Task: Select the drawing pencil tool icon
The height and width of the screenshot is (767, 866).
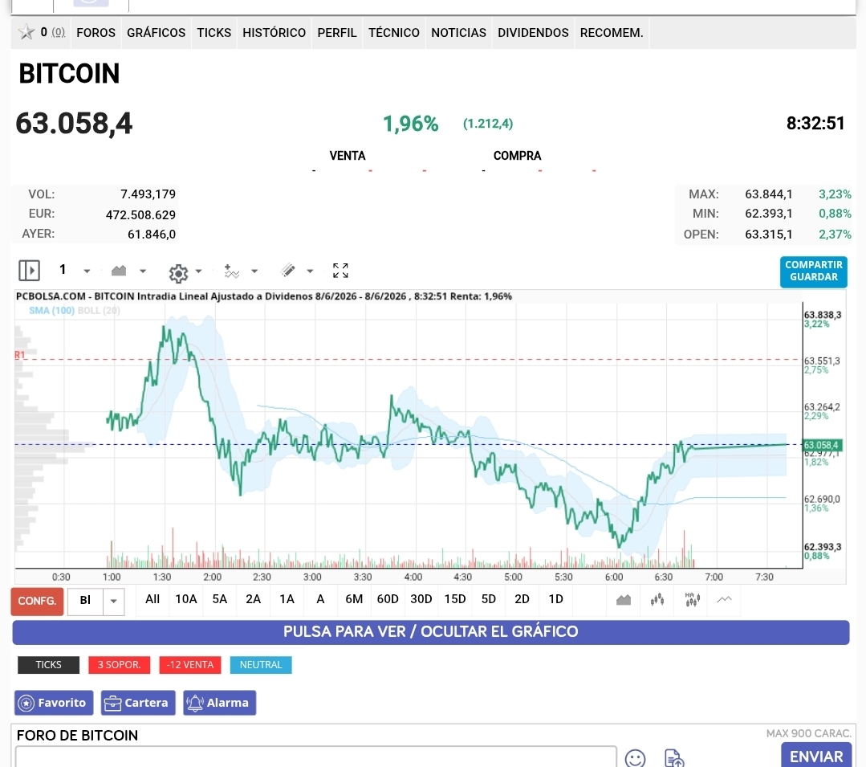Action: [288, 270]
